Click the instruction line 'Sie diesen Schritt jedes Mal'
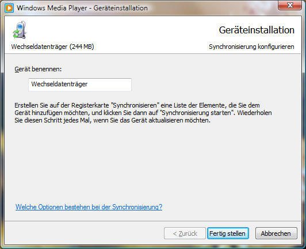Screen dimensions: 306x249 point(53,120)
